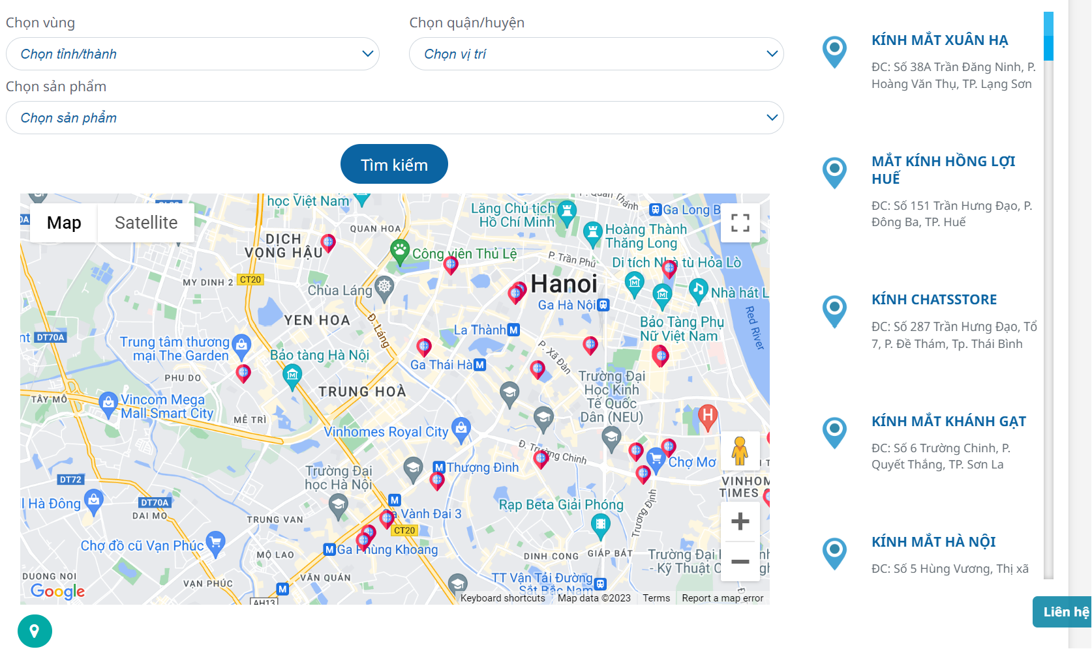Open the Liên hệ contact button

[x=1063, y=612]
